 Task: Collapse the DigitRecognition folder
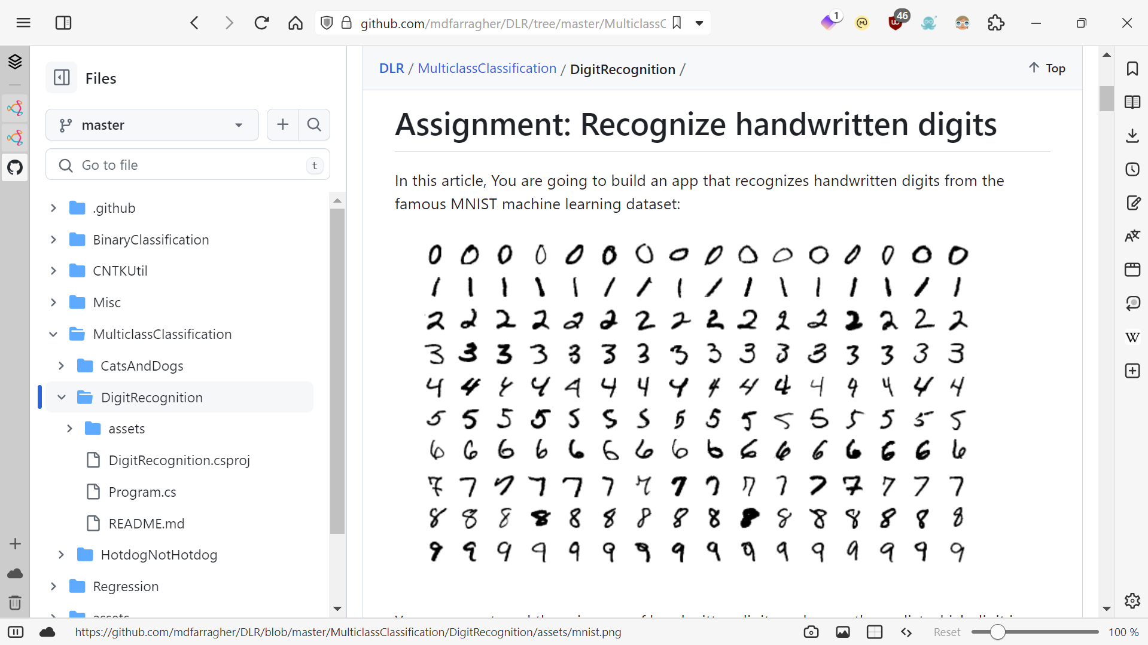tap(62, 398)
